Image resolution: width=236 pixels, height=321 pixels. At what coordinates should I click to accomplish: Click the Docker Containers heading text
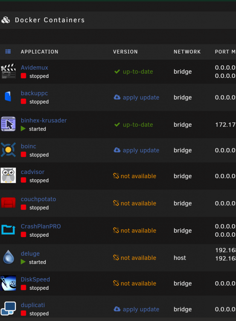[x=50, y=20]
